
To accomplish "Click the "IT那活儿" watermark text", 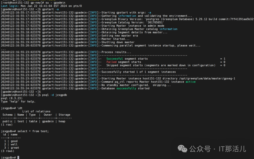I will (232, 149).
